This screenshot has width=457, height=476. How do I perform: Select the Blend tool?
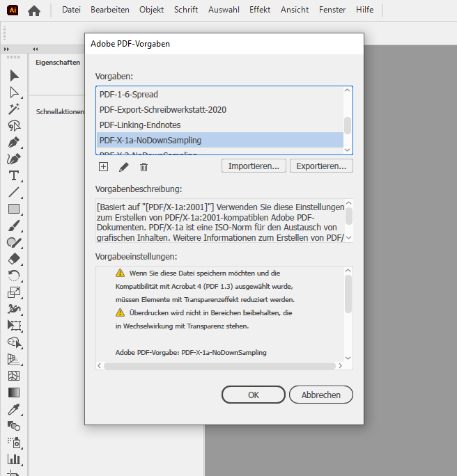tap(14, 426)
